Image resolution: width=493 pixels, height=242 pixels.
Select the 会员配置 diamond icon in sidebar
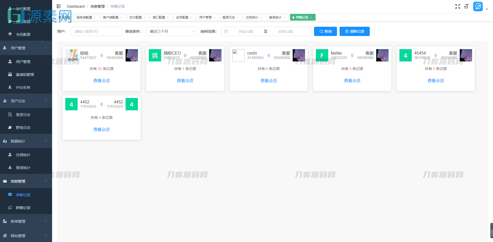[10, 34]
